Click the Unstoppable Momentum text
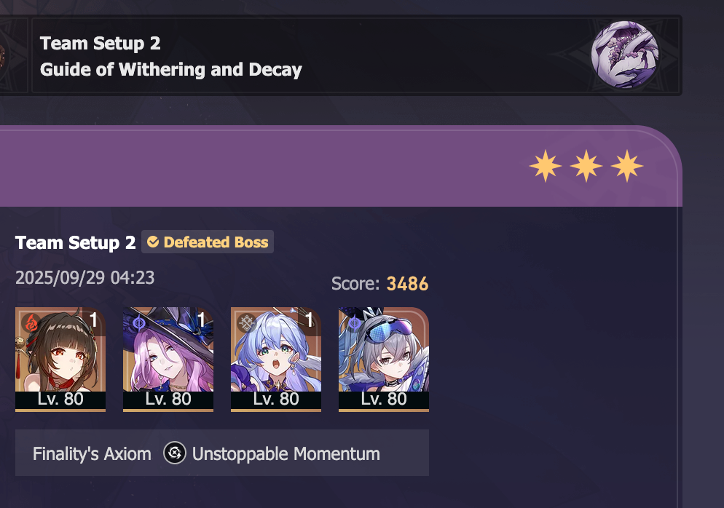 [286, 454]
